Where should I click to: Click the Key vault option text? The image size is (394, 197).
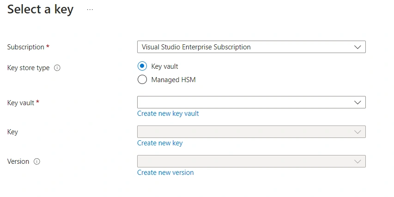pyautogui.click(x=164, y=66)
